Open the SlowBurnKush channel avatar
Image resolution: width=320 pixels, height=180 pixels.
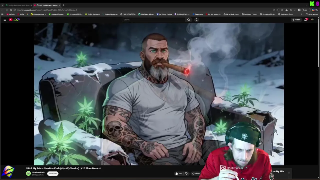point(28,173)
